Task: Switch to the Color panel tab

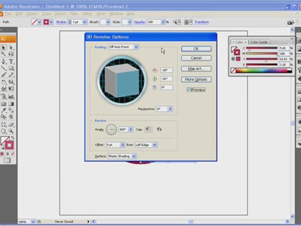Action: (x=239, y=42)
